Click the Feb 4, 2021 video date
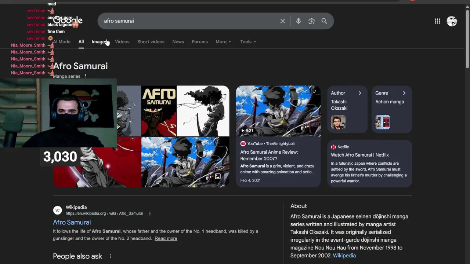 [250, 180]
